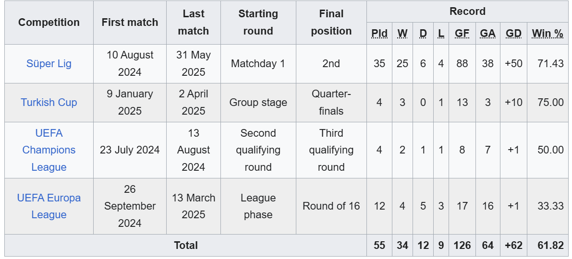Image resolution: width=572 pixels, height=259 pixels.
Task: Select the Final position column header
Action: (331, 23)
